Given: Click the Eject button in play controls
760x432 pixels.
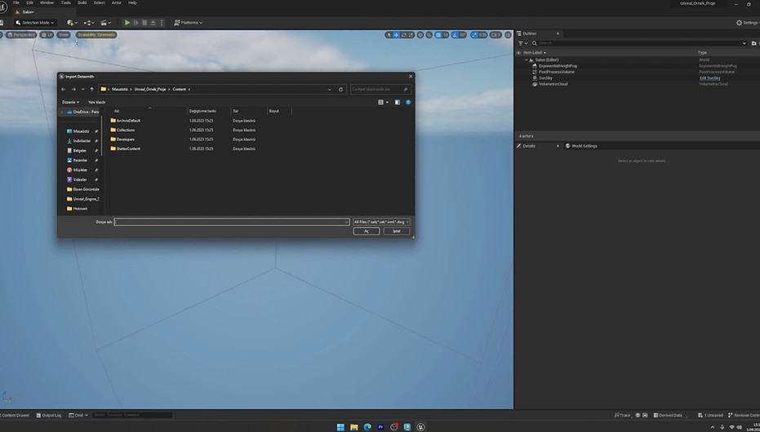Looking at the screenshot, I should tap(153, 23).
